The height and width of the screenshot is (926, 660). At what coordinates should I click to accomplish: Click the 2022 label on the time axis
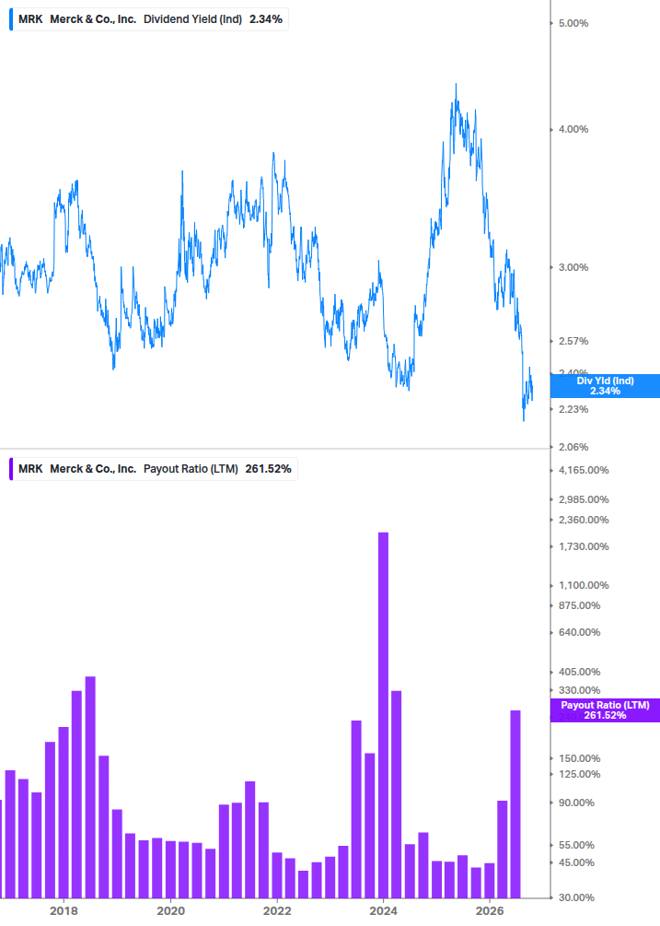tap(277, 910)
